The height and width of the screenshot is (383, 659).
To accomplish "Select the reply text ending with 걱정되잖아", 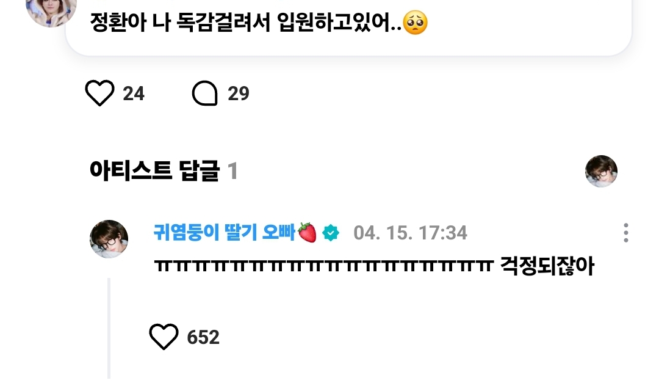I will tap(374, 266).
